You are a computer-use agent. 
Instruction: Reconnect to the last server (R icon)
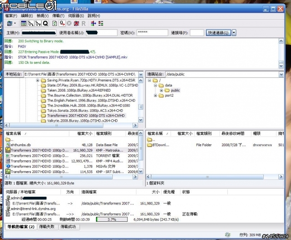84,23
